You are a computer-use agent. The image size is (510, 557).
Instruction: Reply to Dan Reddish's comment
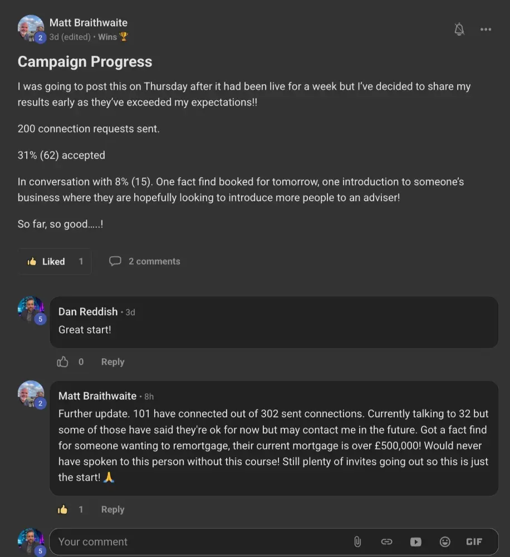click(x=112, y=362)
